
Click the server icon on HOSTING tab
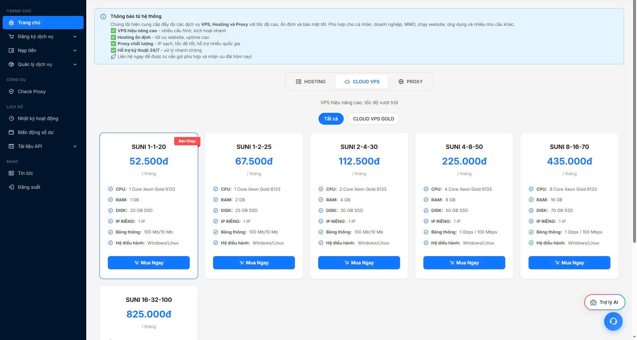(299, 82)
